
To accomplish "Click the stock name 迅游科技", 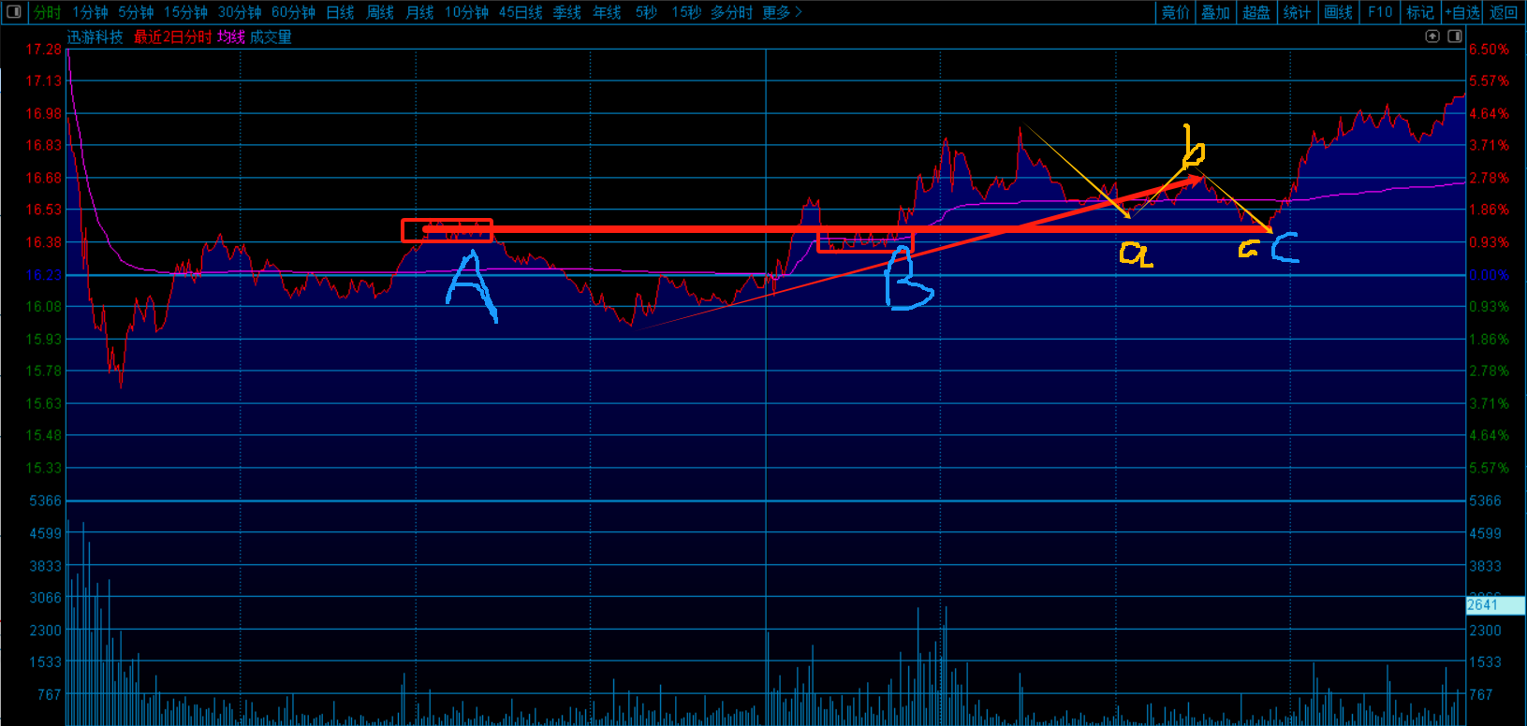I will [x=95, y=37].
